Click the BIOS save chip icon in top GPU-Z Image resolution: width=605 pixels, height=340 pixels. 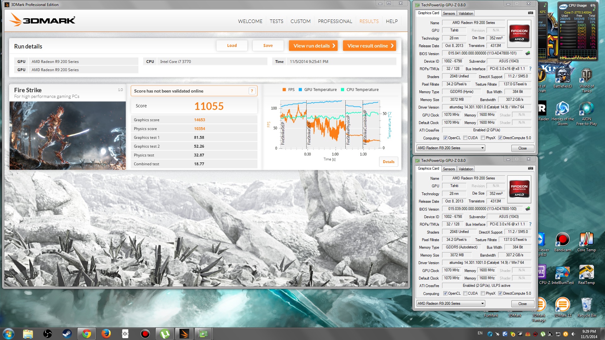point(528,53)
